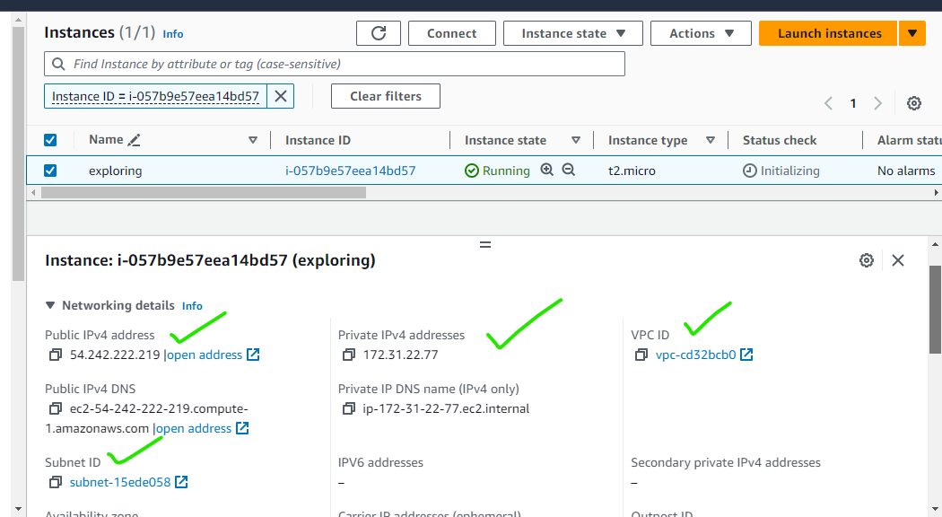Screen dimensions: 942x517
Task: Click the copy icon beside VPC ID
Action: click(641, 355)
